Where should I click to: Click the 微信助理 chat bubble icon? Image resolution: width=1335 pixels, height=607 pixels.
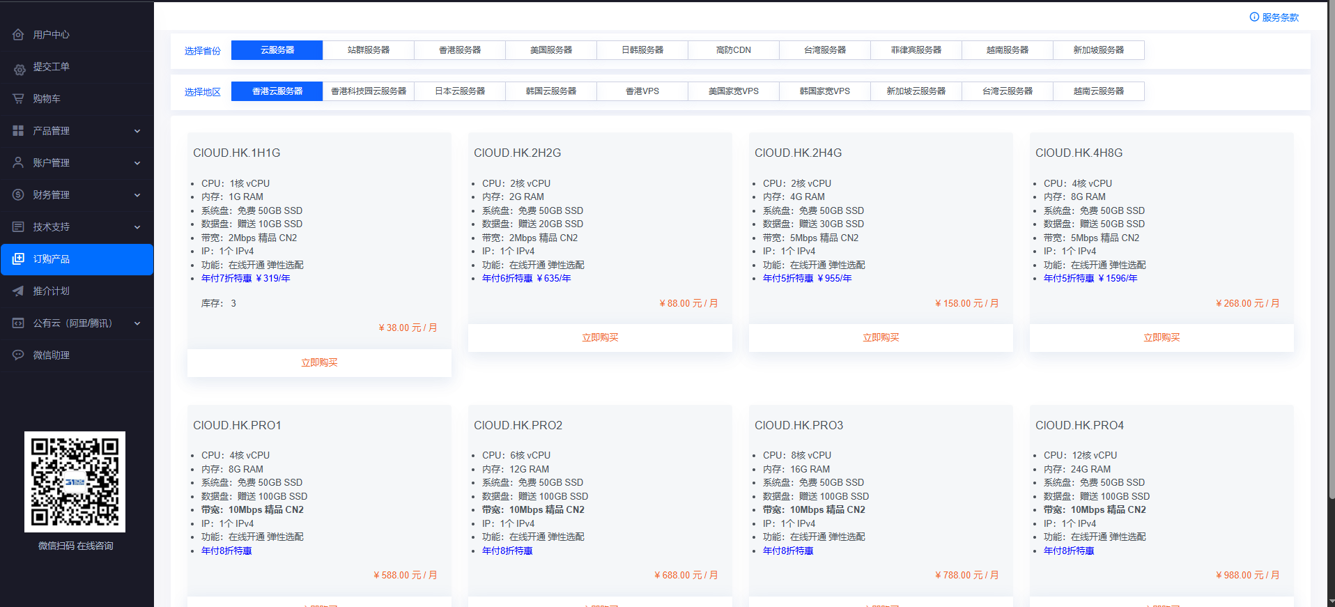click(x=18, y=355)
